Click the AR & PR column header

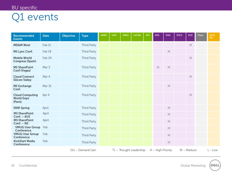(214, 37)
